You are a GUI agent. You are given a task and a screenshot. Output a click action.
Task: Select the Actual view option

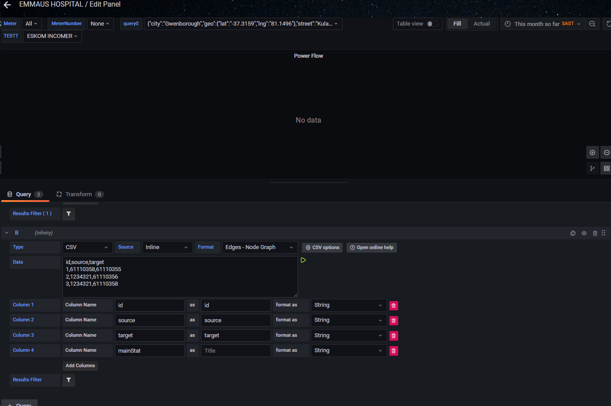pos(482,24)
